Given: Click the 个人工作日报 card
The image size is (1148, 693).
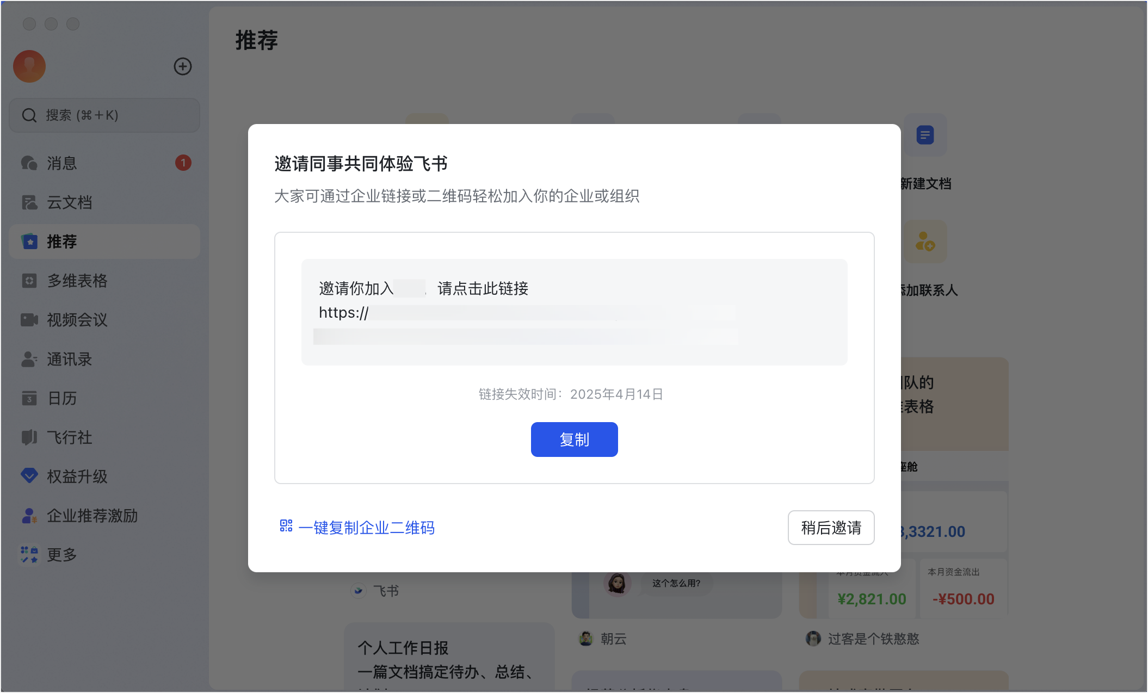Looking at the screenshot, I should [449, 657].
